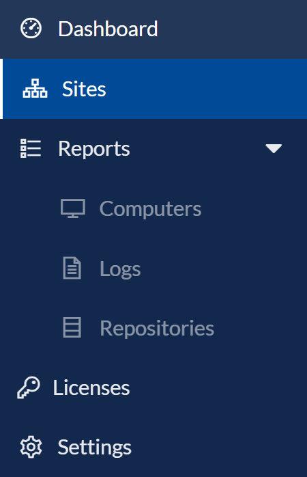Click the Logs document icon
This screenshot has width=307, height=477.
pyautogui.click(x=72, y=268)
